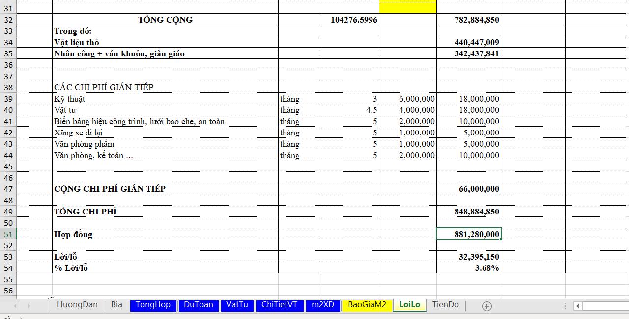Image resolution: width=629 pixels, height=319 pixels.
Task: Select row 32 header
Action: 8,20
